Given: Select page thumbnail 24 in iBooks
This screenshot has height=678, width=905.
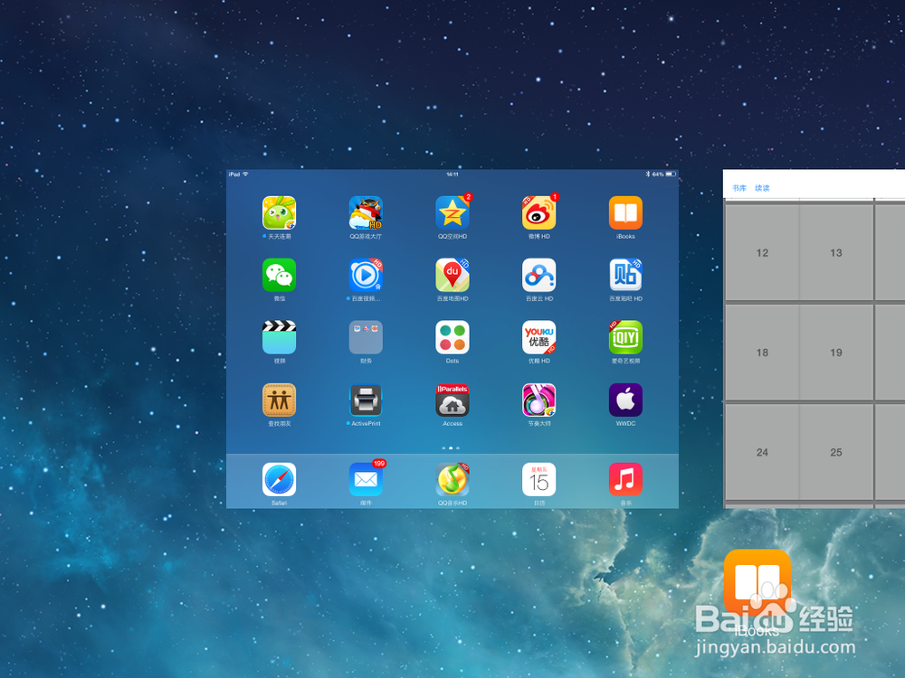Looking at the screenshot, I should tap(762, 453).
